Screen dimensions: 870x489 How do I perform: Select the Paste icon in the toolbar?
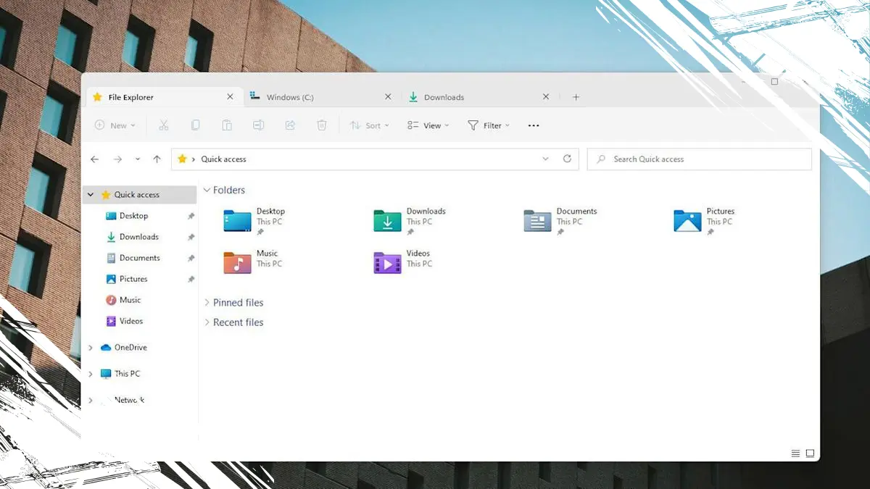[226, 125]
